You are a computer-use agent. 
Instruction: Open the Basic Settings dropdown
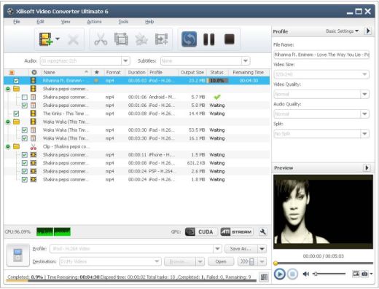tap(342, 31)
